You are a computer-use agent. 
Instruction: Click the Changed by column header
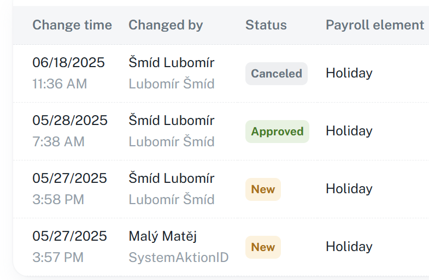coord(166,25)
